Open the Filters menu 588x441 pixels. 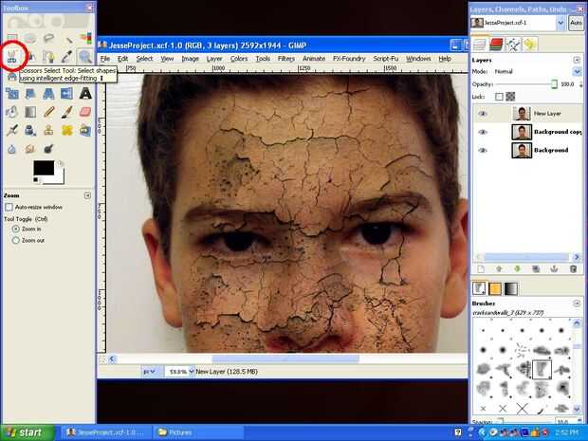click(x=286, y=59)
